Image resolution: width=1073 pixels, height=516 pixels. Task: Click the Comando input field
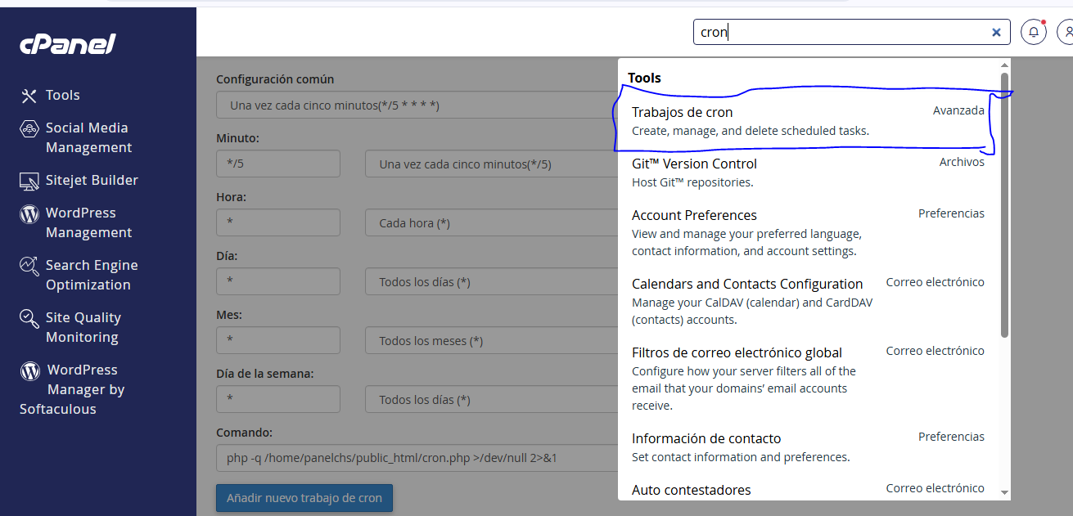point(417,458)
